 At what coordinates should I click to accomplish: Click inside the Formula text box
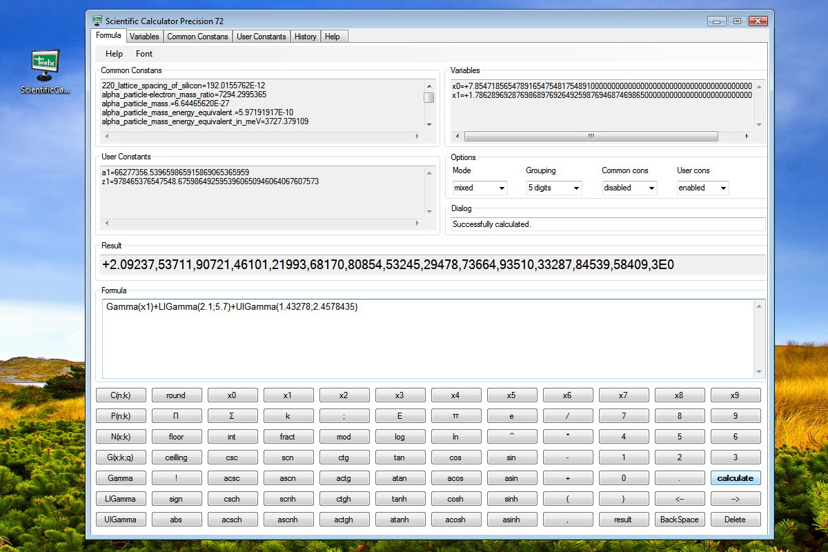[433, 339]
